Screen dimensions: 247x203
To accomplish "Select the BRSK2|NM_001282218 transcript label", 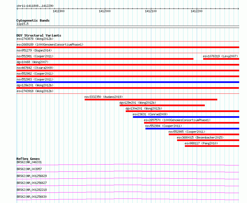I will coord(32,190).
